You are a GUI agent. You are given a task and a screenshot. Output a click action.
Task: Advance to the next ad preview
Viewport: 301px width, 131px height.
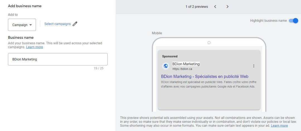click(x=227, y=7)
